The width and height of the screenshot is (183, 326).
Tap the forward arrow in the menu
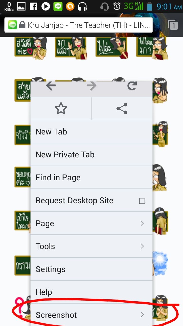[x=91, y=86]
